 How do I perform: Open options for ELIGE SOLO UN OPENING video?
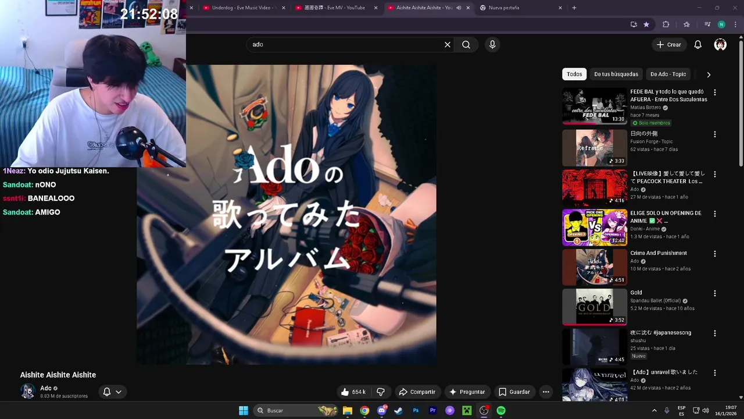tap(715, 214)
